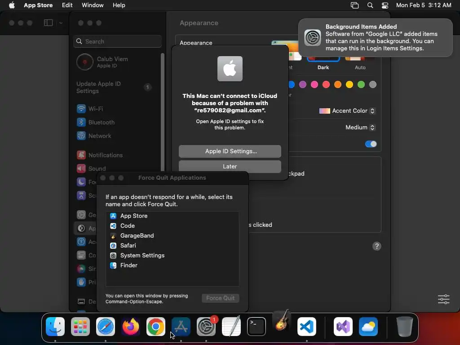The image size is (460, 345).
Task: Pick the green accent color
Action: [361, 84]
